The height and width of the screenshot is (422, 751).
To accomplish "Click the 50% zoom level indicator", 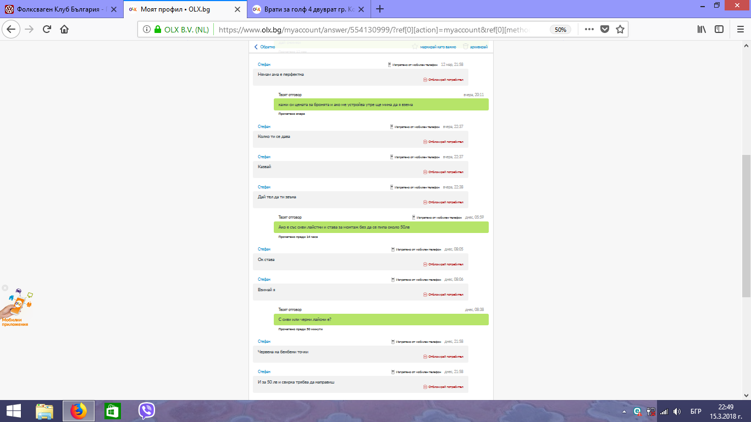I will point(560,30).
